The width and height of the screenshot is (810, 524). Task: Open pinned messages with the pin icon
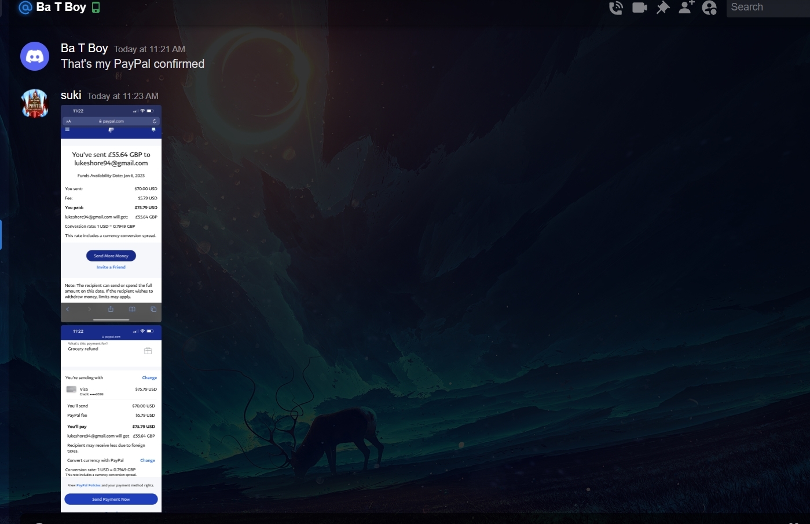663,8
